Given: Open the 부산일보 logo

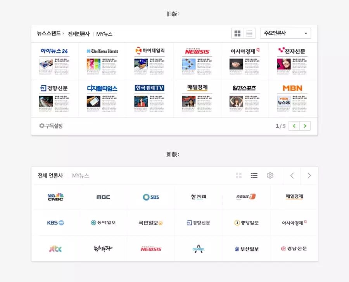Looking at the screenshot, I should 247,249.
